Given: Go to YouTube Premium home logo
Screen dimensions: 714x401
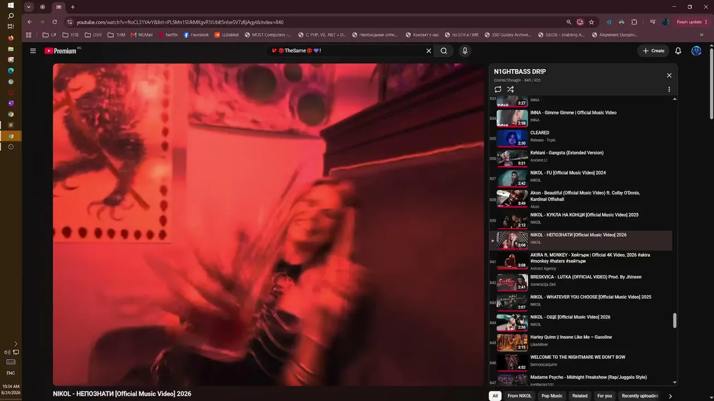Looking at the screenshot, I should coord(60,51).
